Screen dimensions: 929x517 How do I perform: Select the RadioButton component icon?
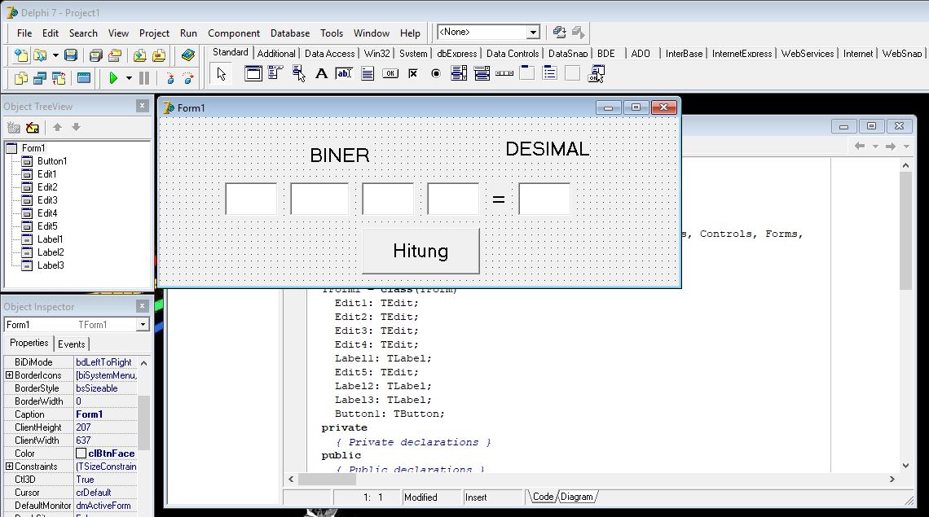[437, 73]
